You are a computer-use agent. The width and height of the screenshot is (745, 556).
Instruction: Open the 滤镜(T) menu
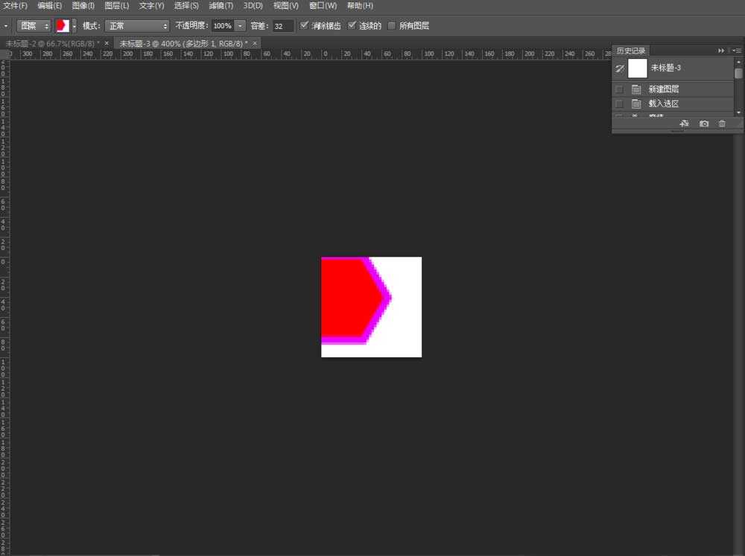point(221,5)
